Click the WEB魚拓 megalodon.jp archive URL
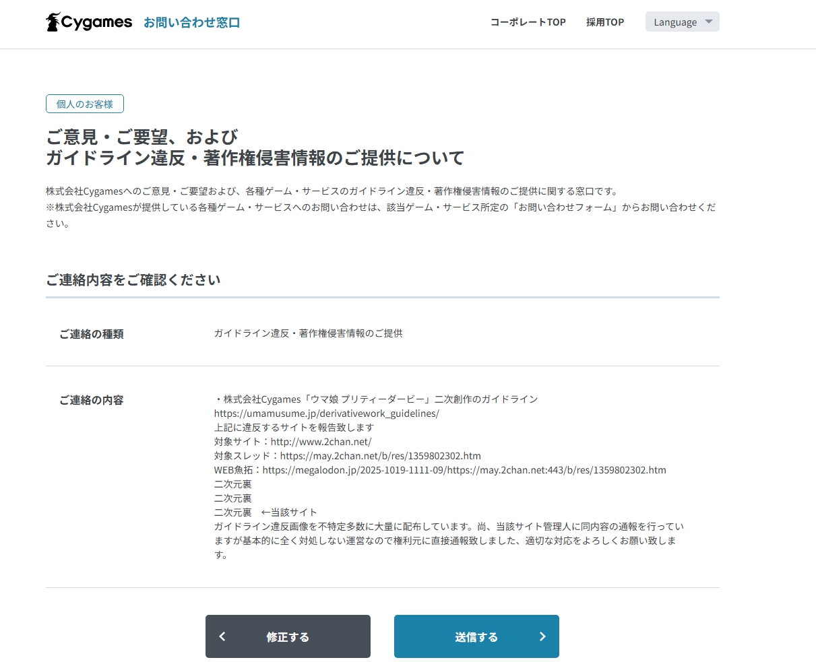816x662 pixels. [x=464, y=470]
